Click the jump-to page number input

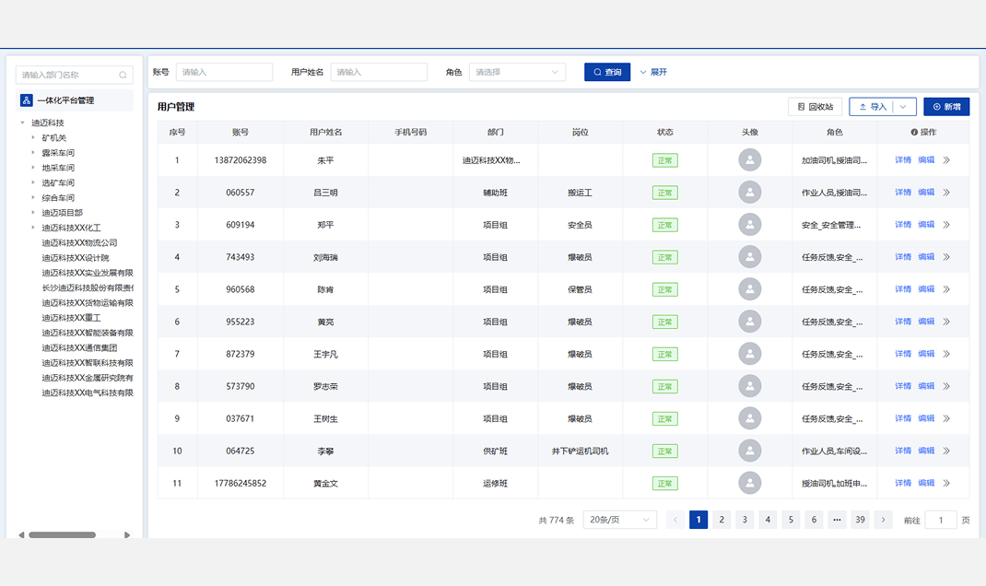(x=941, y=520)
